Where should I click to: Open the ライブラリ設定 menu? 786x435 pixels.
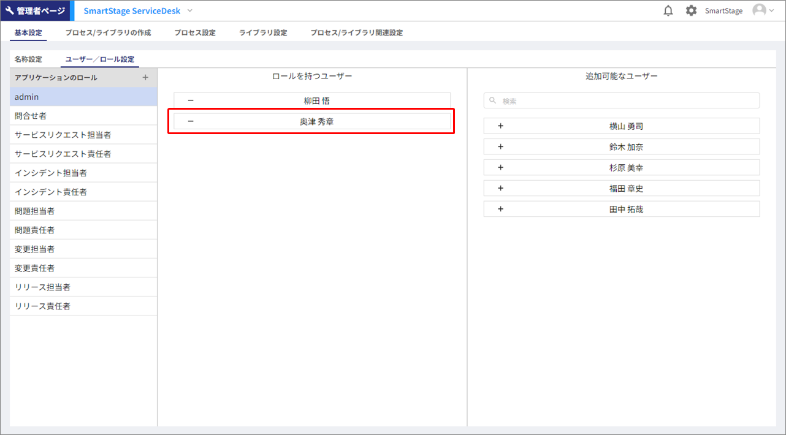[262, 33]
